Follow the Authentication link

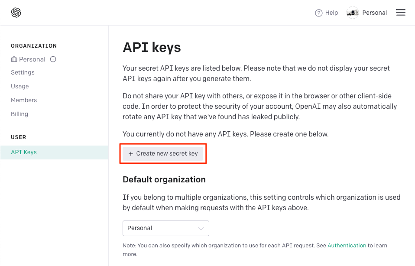[x=347, y=245]
